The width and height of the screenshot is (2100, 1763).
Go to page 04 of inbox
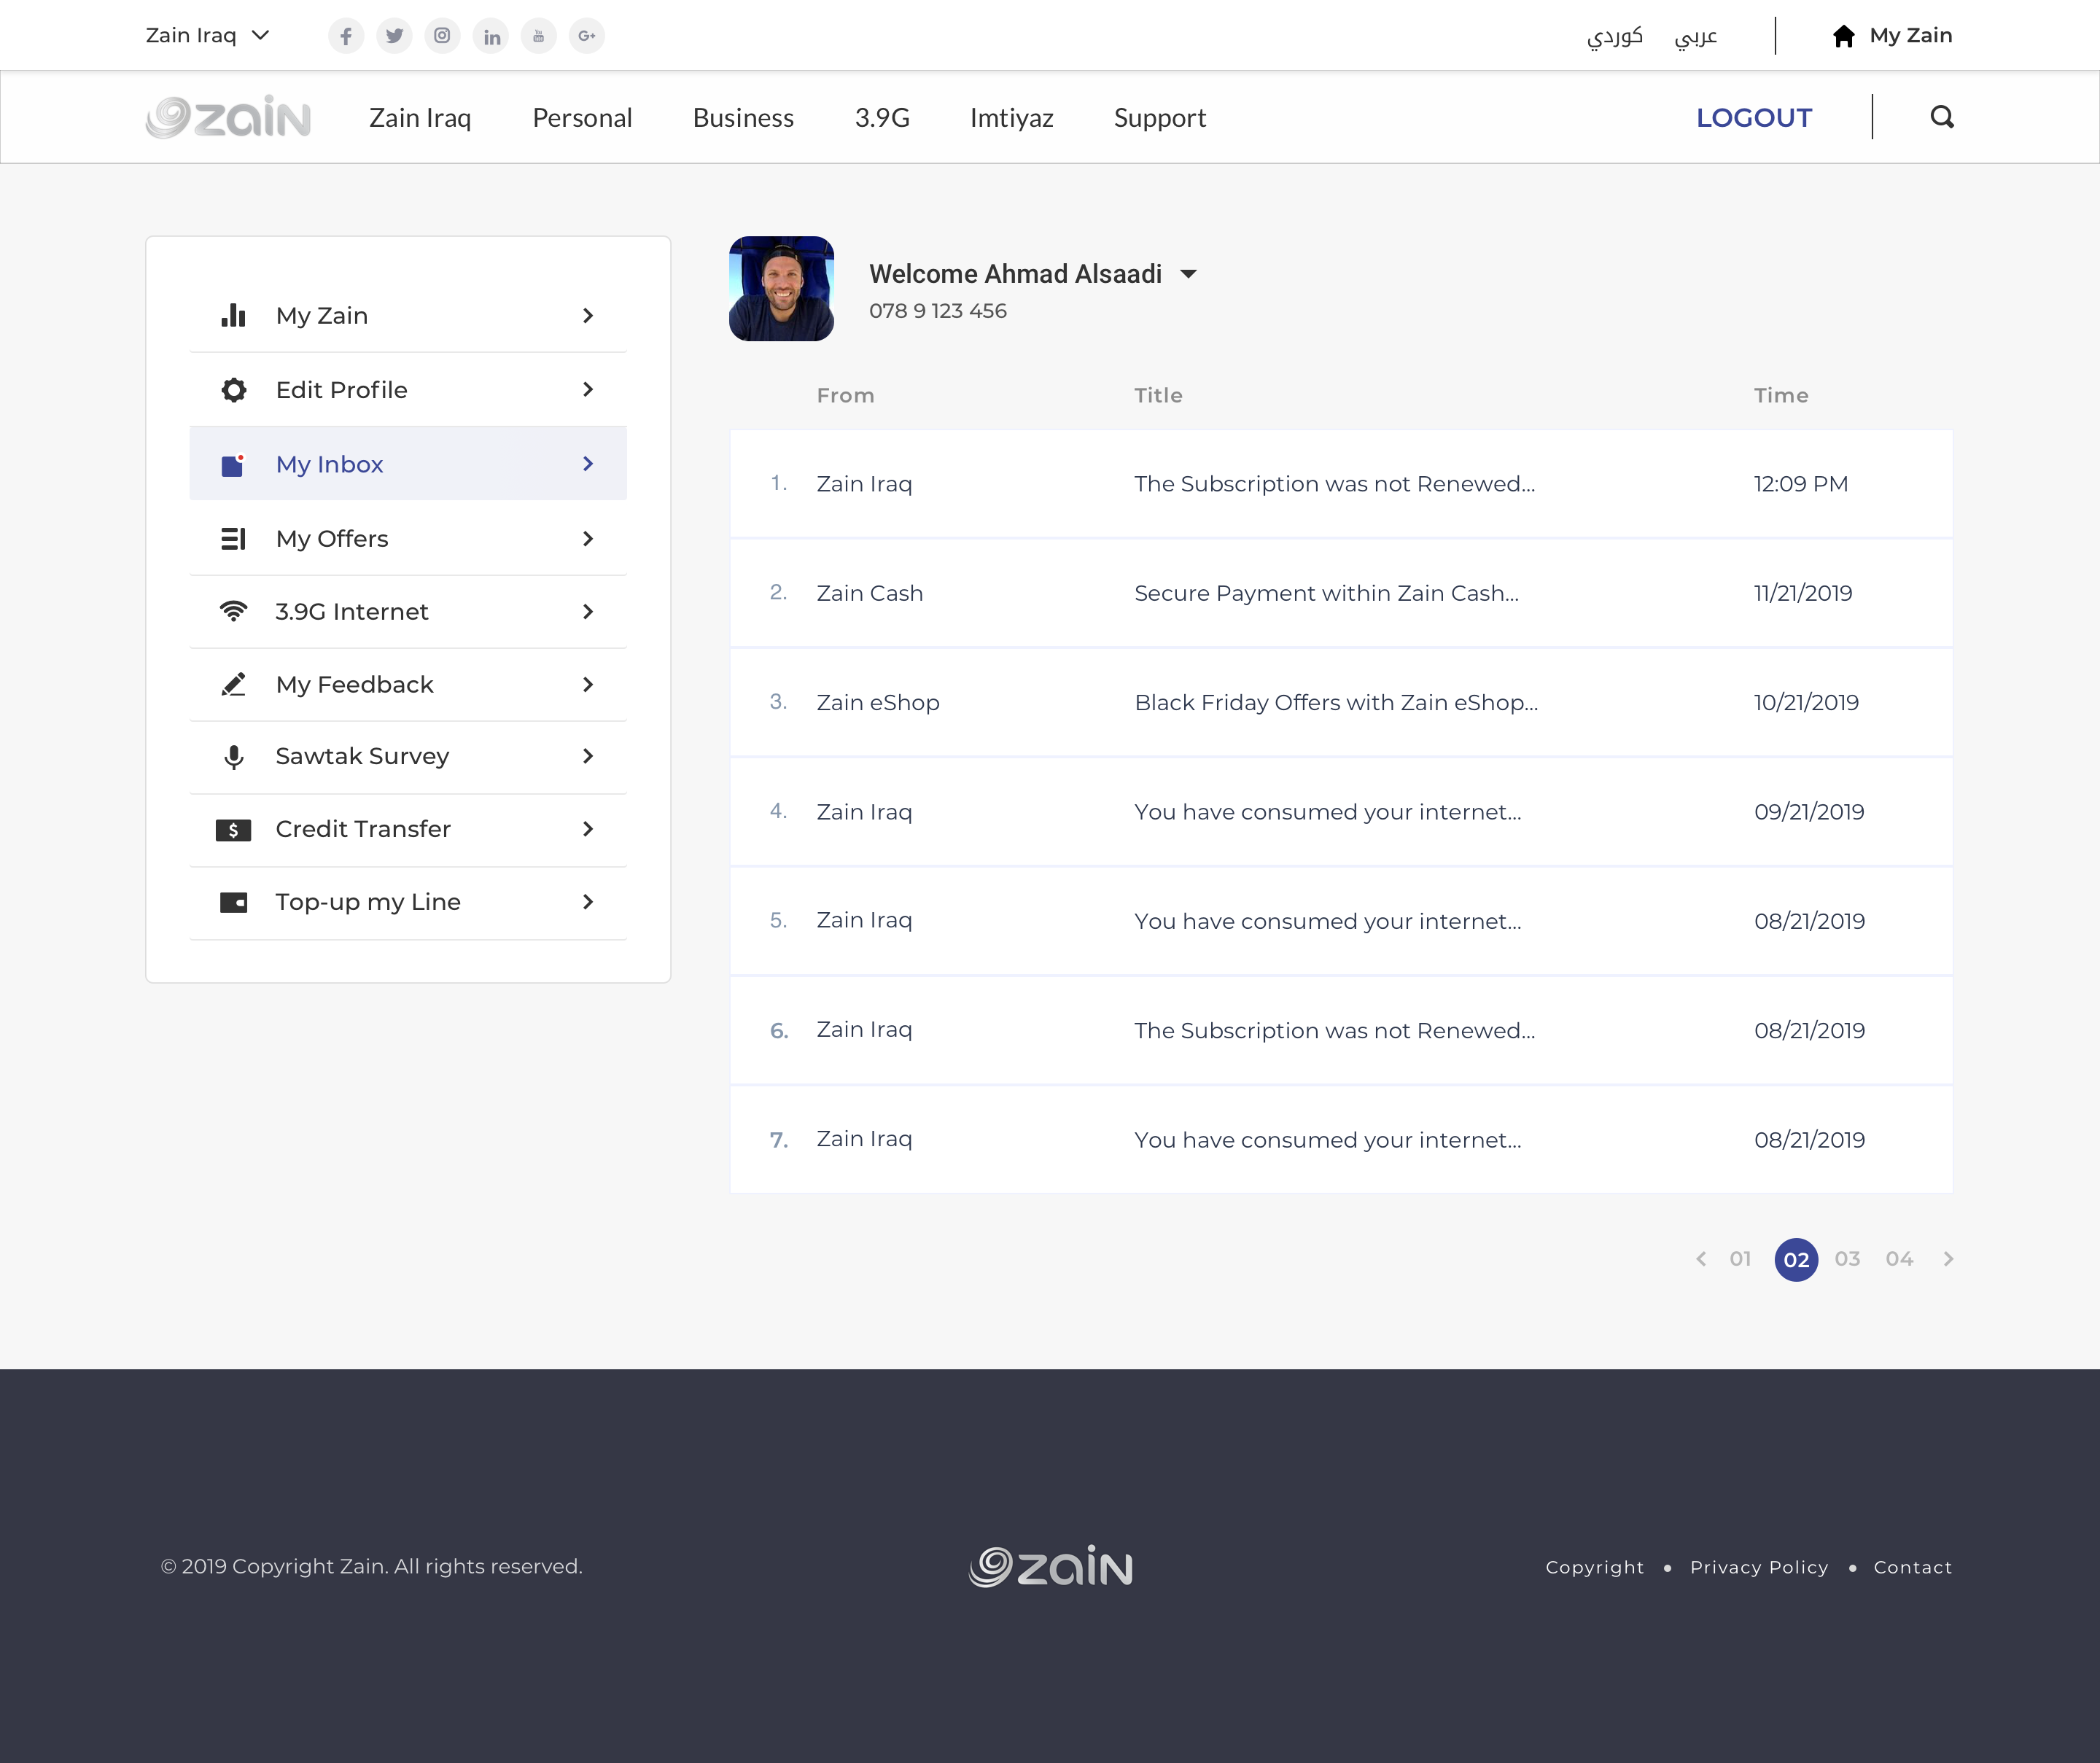coord(1899,1259)
